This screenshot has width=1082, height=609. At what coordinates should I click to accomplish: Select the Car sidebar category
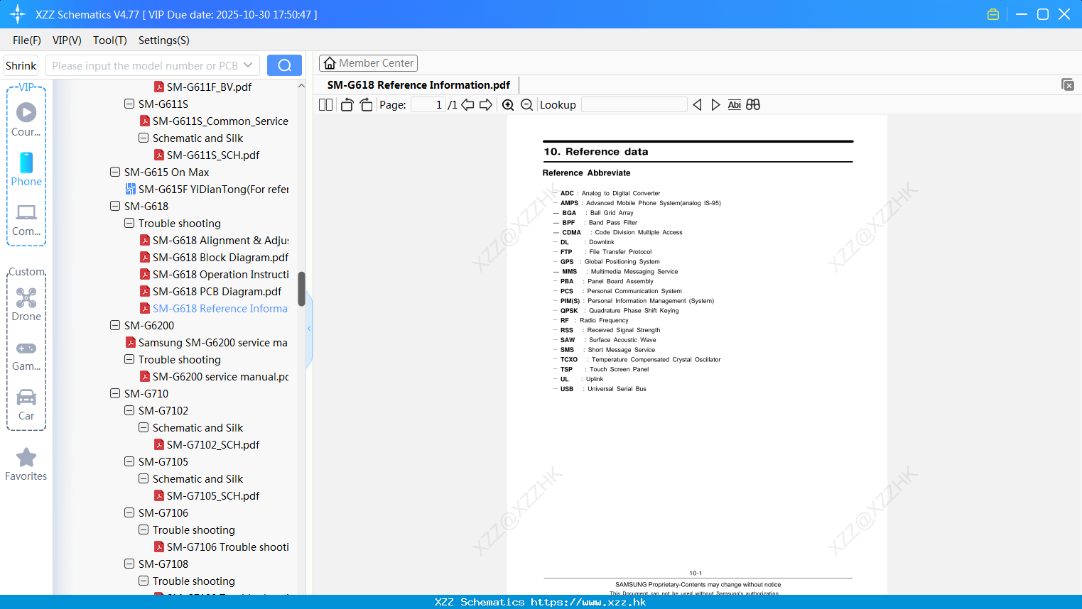(x=26, y=405)
